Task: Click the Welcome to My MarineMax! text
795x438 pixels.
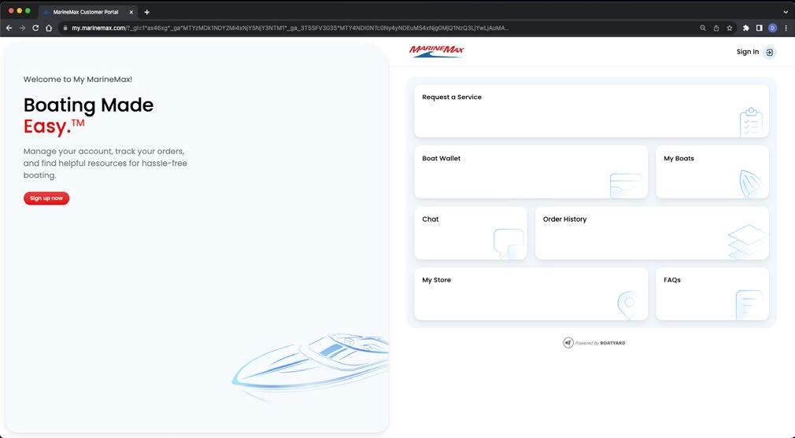Action: tap(78, 79)
